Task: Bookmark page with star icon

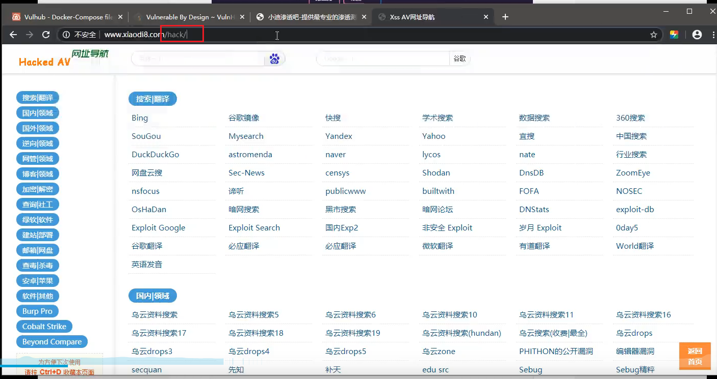Action: 653,35
